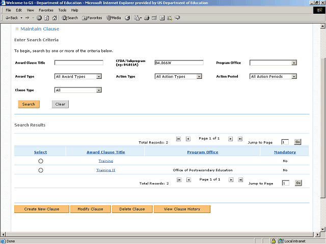Click the Select column header
The image size is (326, 244).
40,152
